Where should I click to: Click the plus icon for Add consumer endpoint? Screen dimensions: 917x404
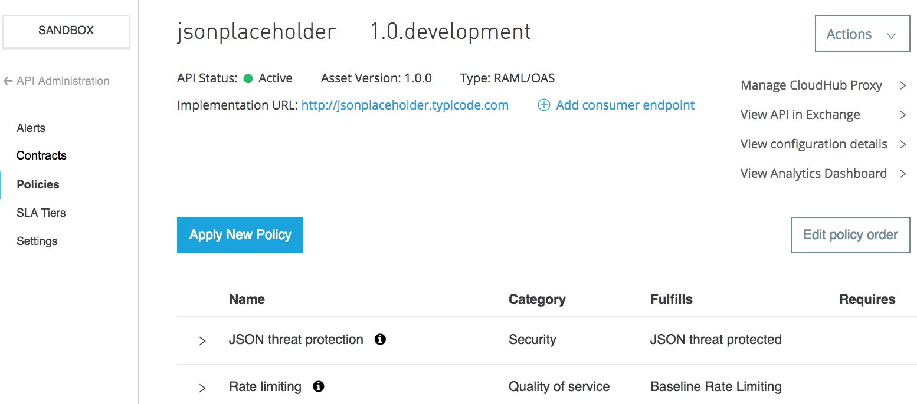(544, 105)
